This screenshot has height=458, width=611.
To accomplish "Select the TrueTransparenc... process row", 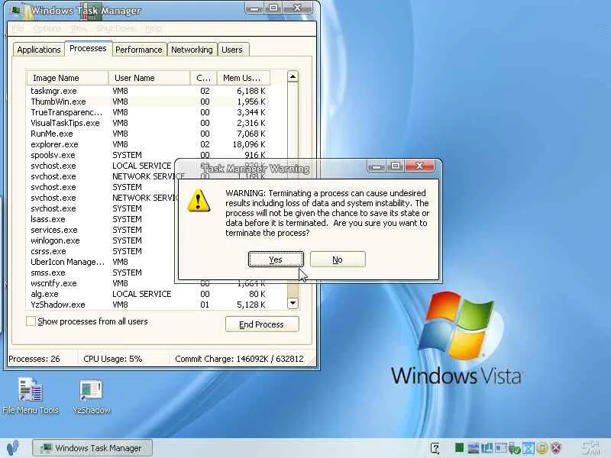I will click(x=148, y=112).
